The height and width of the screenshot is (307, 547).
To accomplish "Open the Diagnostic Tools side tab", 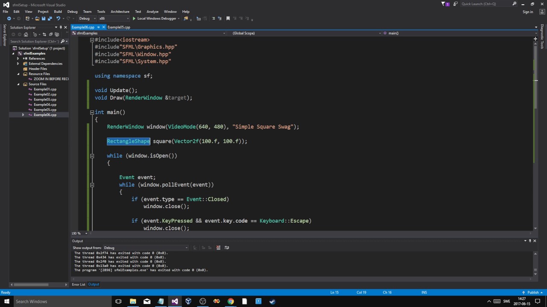I will point(542,37).
